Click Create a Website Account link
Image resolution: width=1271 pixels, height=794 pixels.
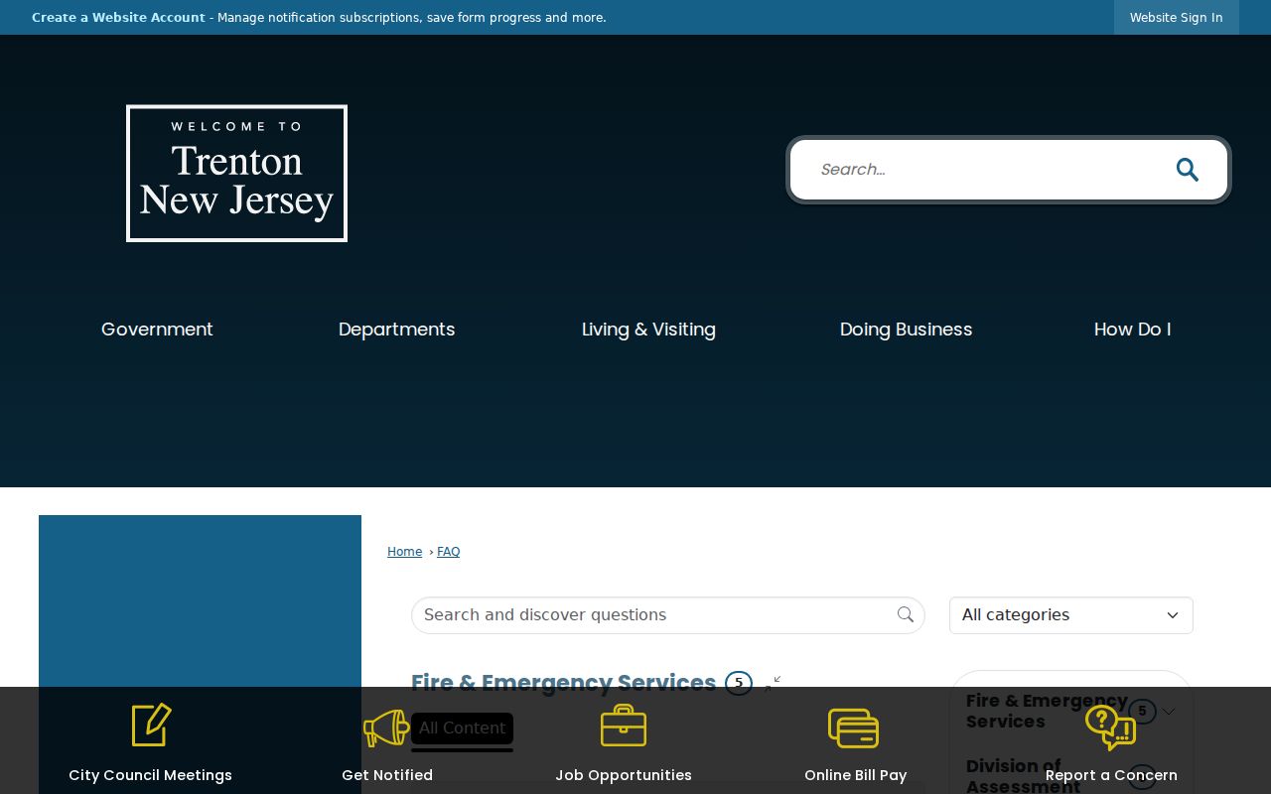(x=118, y=18)
